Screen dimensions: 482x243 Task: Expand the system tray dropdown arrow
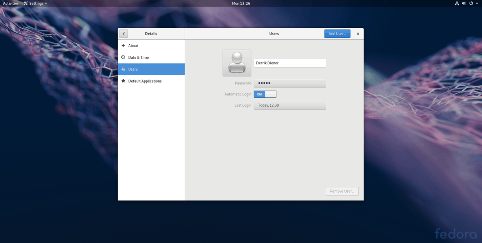pyautogui.click(x=478, y=3)
